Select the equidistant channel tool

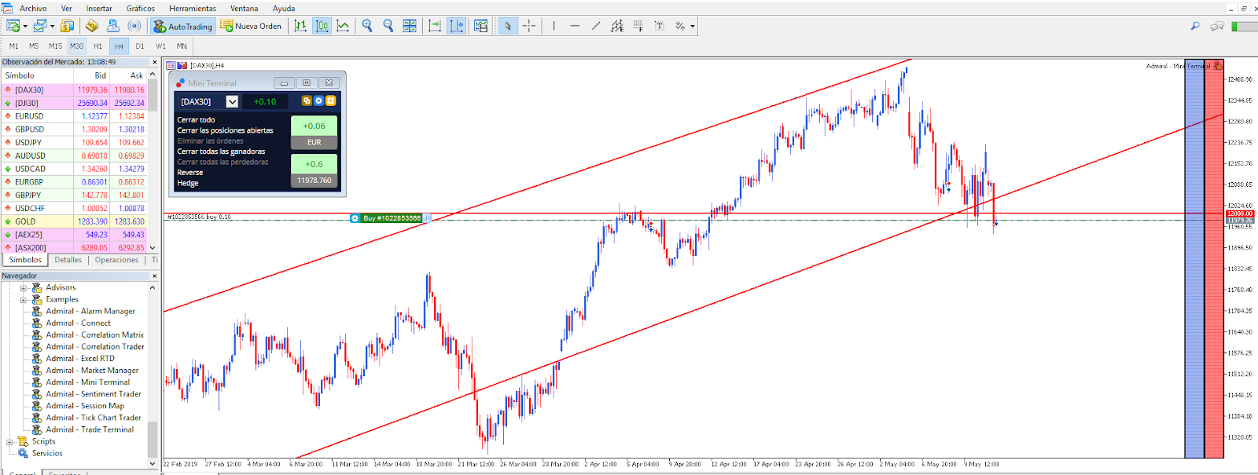[x=617, y=26]
